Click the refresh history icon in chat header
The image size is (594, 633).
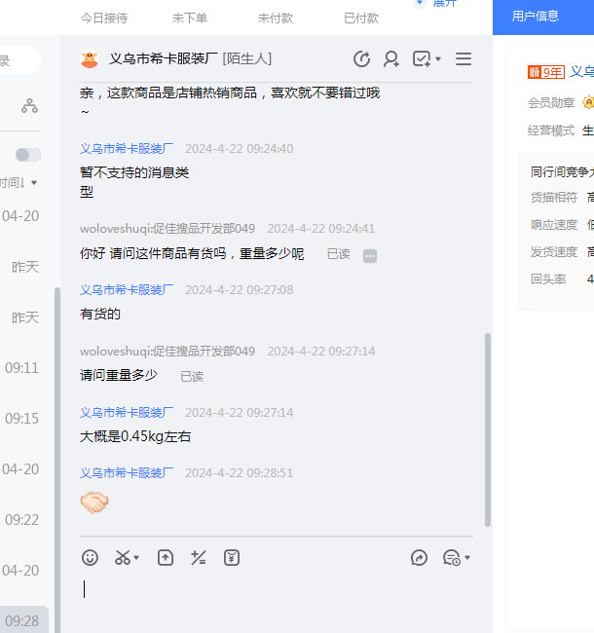click(x=361, y=59)
